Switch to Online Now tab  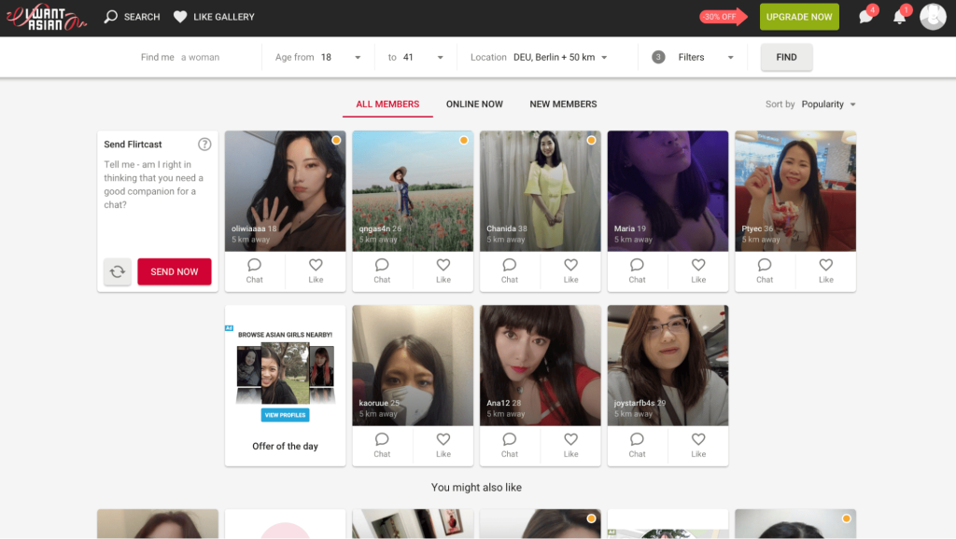click(474, 104)
